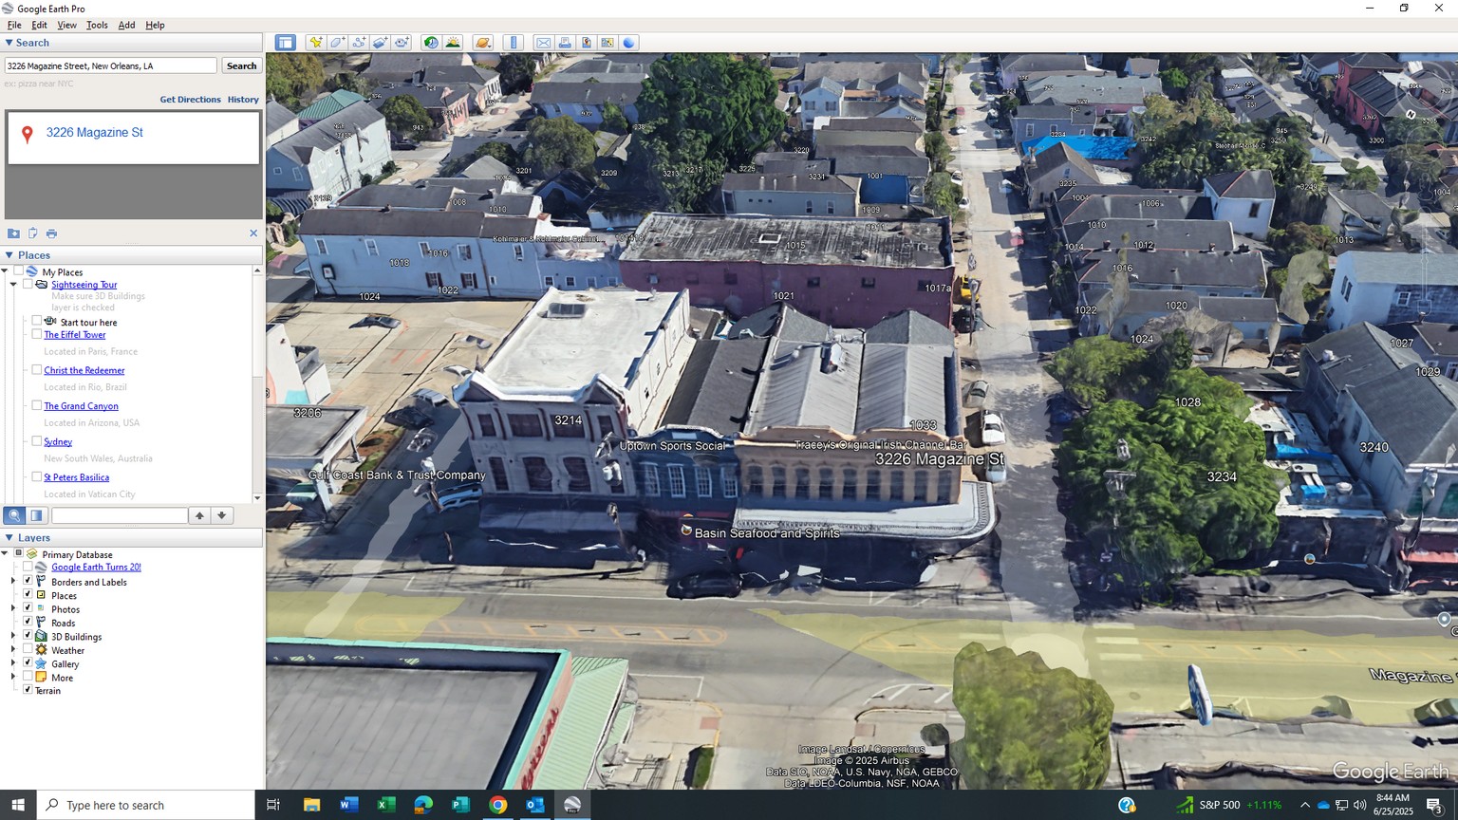Click View in Google Maps icon

click(607, 43)
